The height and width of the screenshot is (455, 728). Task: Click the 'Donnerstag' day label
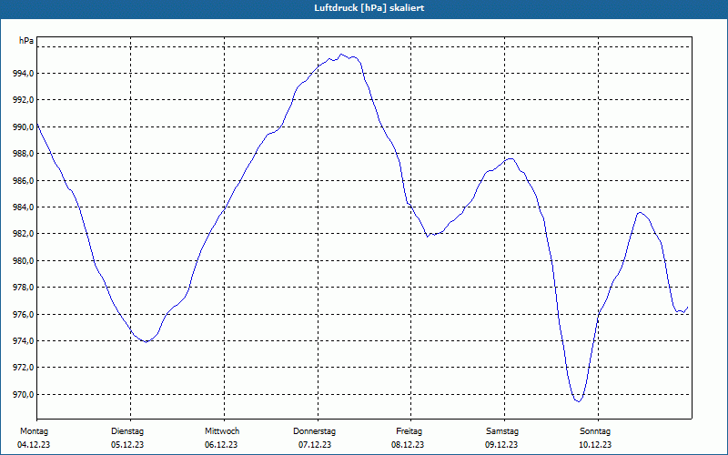point(314,431)
